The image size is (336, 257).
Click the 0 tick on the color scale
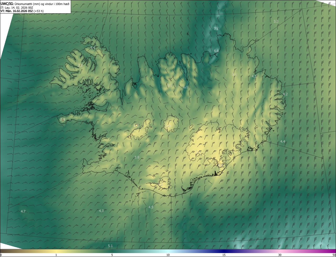pos(1,255)
